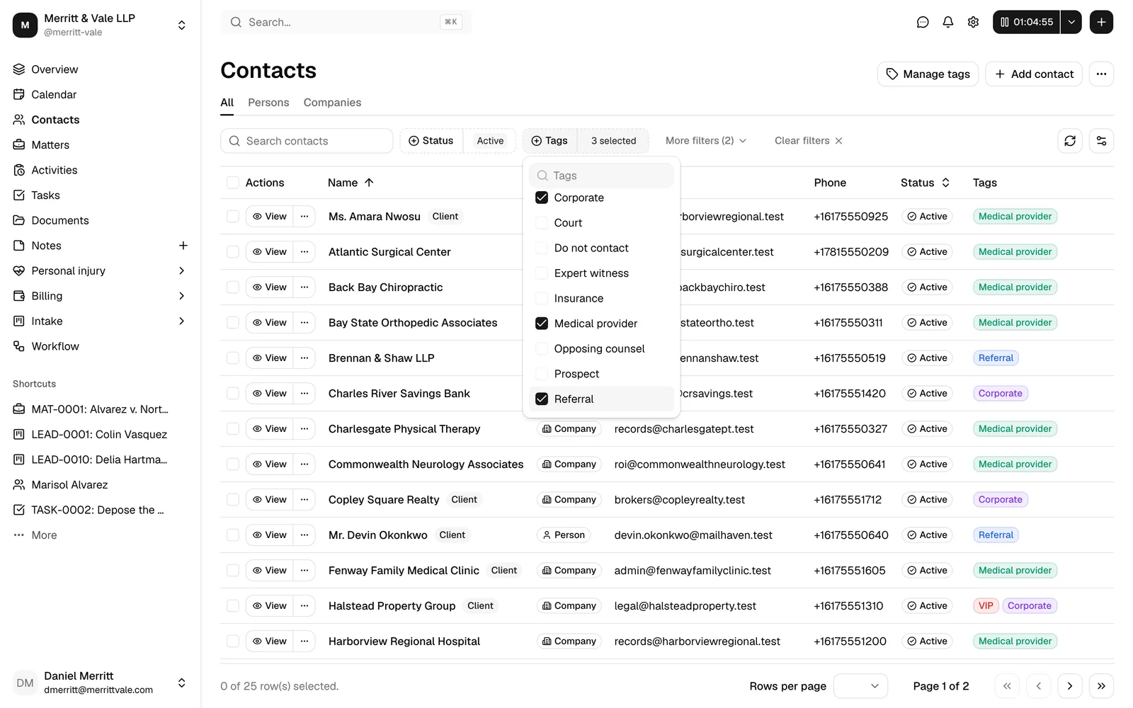Click Manage tags button
This screenshot has height=708, width=1133.
click(928, 74)
